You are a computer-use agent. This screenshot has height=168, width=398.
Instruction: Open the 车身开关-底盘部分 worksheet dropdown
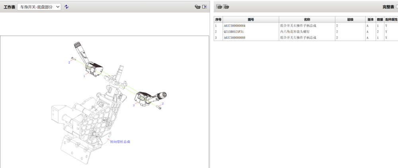(39, 7)
